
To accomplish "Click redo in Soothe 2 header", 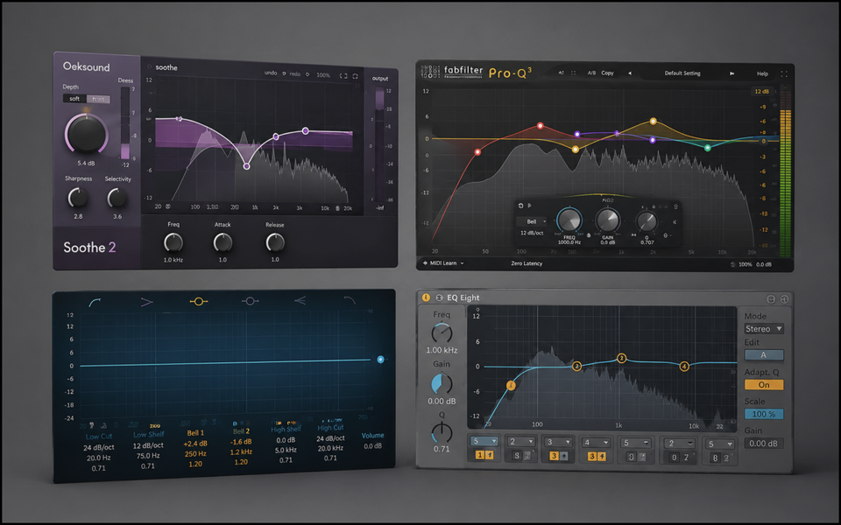I will pos(295,73).
